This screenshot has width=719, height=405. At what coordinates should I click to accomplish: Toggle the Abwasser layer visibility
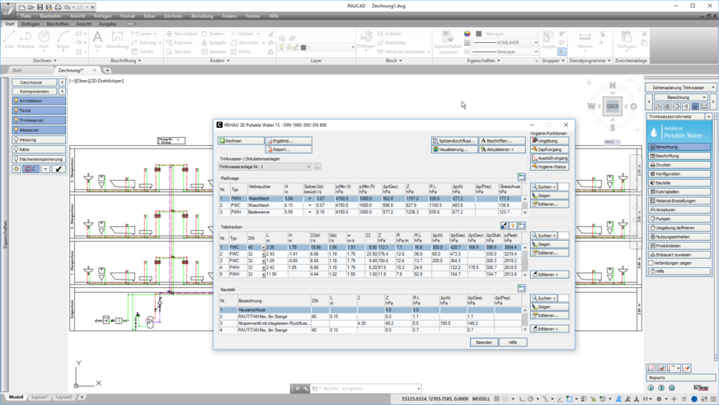click(x=16, y=130)
